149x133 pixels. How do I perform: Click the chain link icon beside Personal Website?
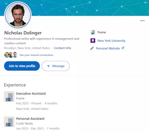[x=92, y=48]
